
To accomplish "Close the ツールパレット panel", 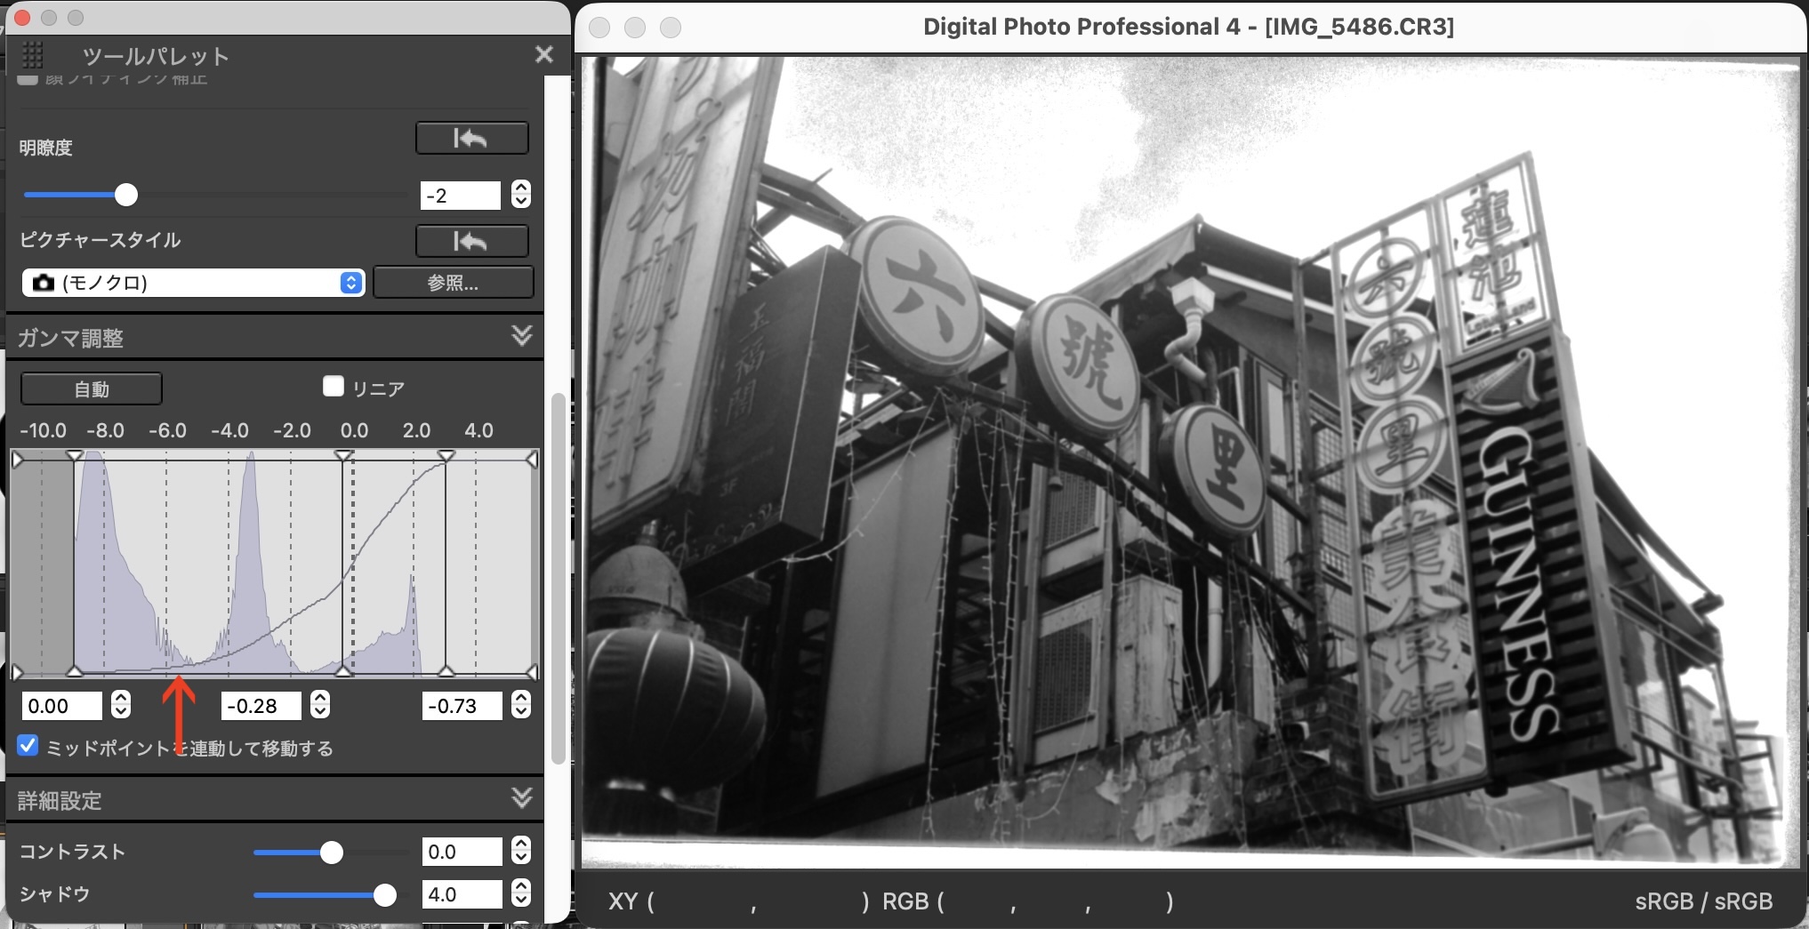I will point(544,54).
